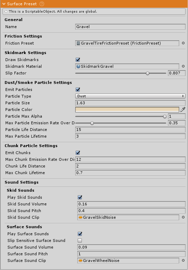Click the Particle Color swatch

pyautogui.click(x=127, y=109)
